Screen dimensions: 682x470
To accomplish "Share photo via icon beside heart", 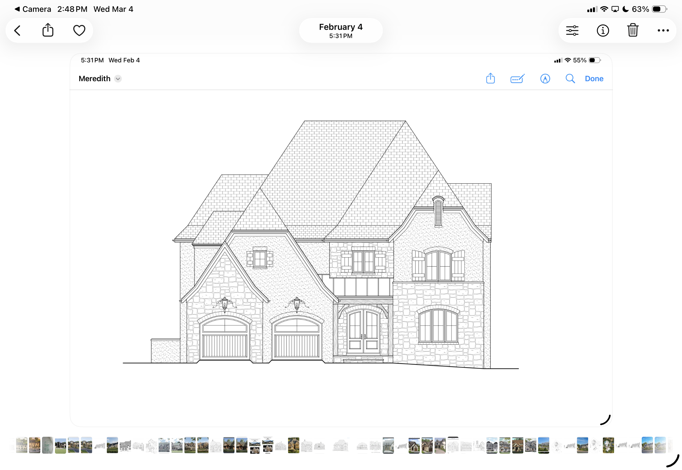I will click(x=48, y=30).
